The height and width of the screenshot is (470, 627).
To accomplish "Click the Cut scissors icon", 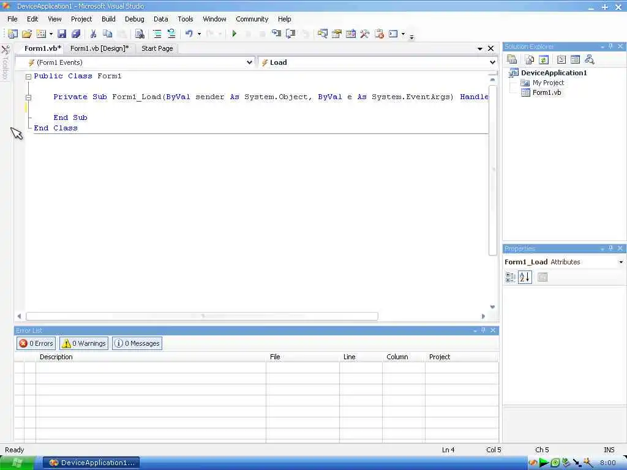I will (x=93, y=34).
